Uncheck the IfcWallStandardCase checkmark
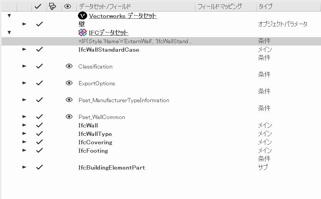This screenshot has width=321, height=199. point(39,49)
